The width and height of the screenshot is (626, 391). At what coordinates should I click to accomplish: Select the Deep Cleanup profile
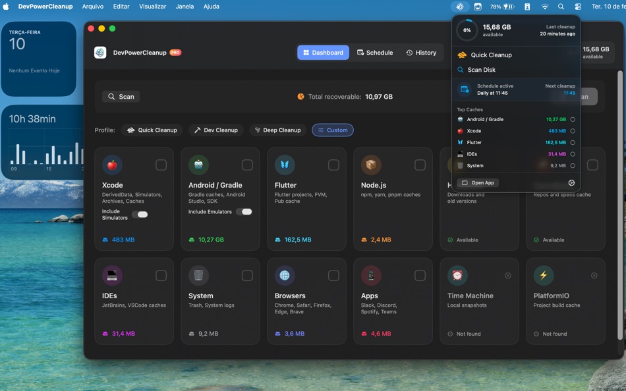click(278, 130)
